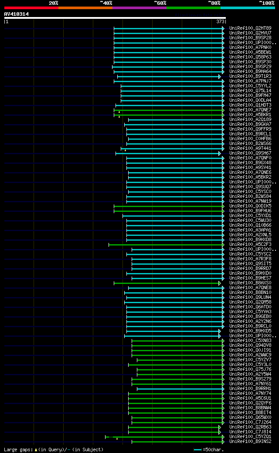The height and width of the screenshot is (453, 279).
Task: Open hit UniRef100_A7PNK0
Action: pos(250,47)
